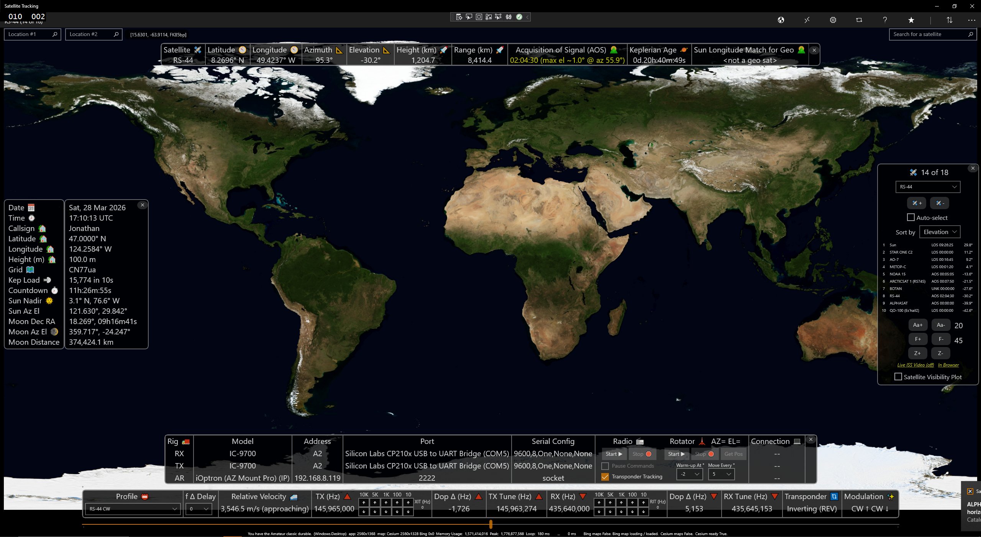Click the globe icon in top toolbar
The width and height of the screenshot is (981, 537).
[x=781, y=20]
